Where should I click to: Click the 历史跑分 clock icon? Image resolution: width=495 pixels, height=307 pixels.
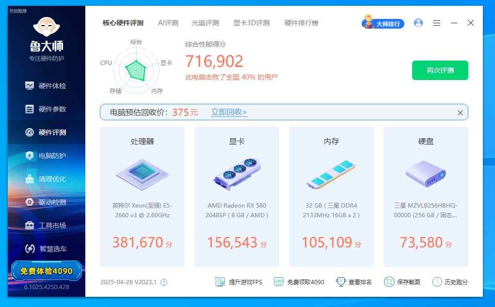point(437,282)
